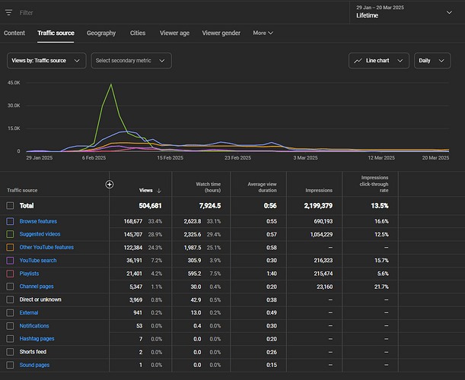This screenshot has width=465, height=380.
Task: Open the Channel pages traffic source link
Action: coord(35,287)
